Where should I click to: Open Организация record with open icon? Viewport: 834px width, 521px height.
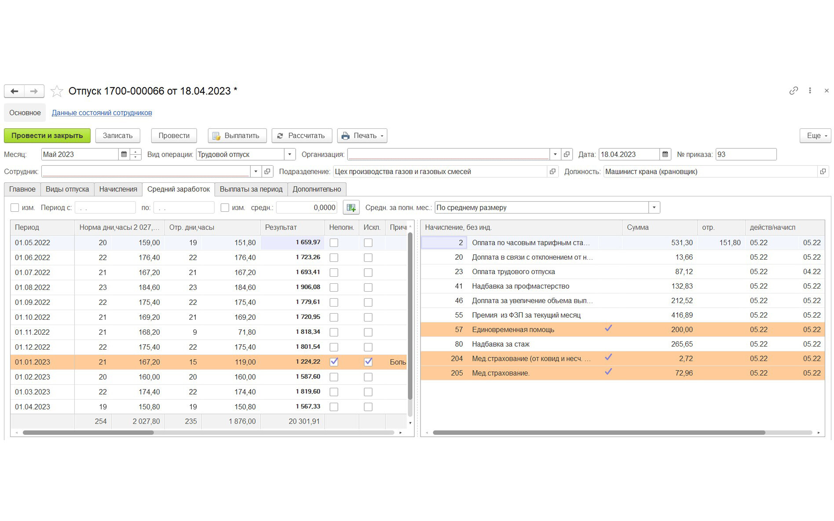tap(567, 155)
